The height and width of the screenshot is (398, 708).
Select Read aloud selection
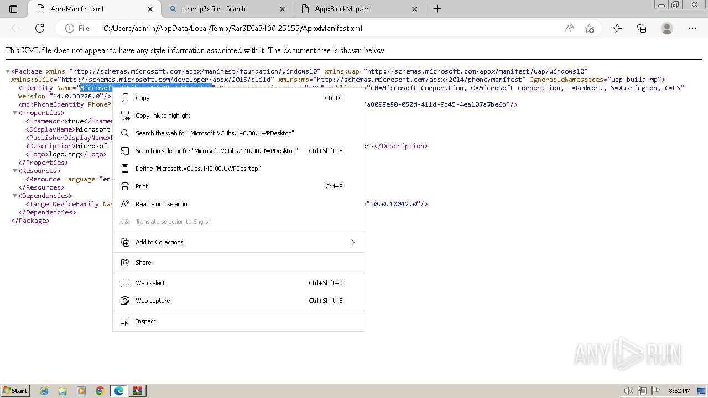tap(238, 204)
